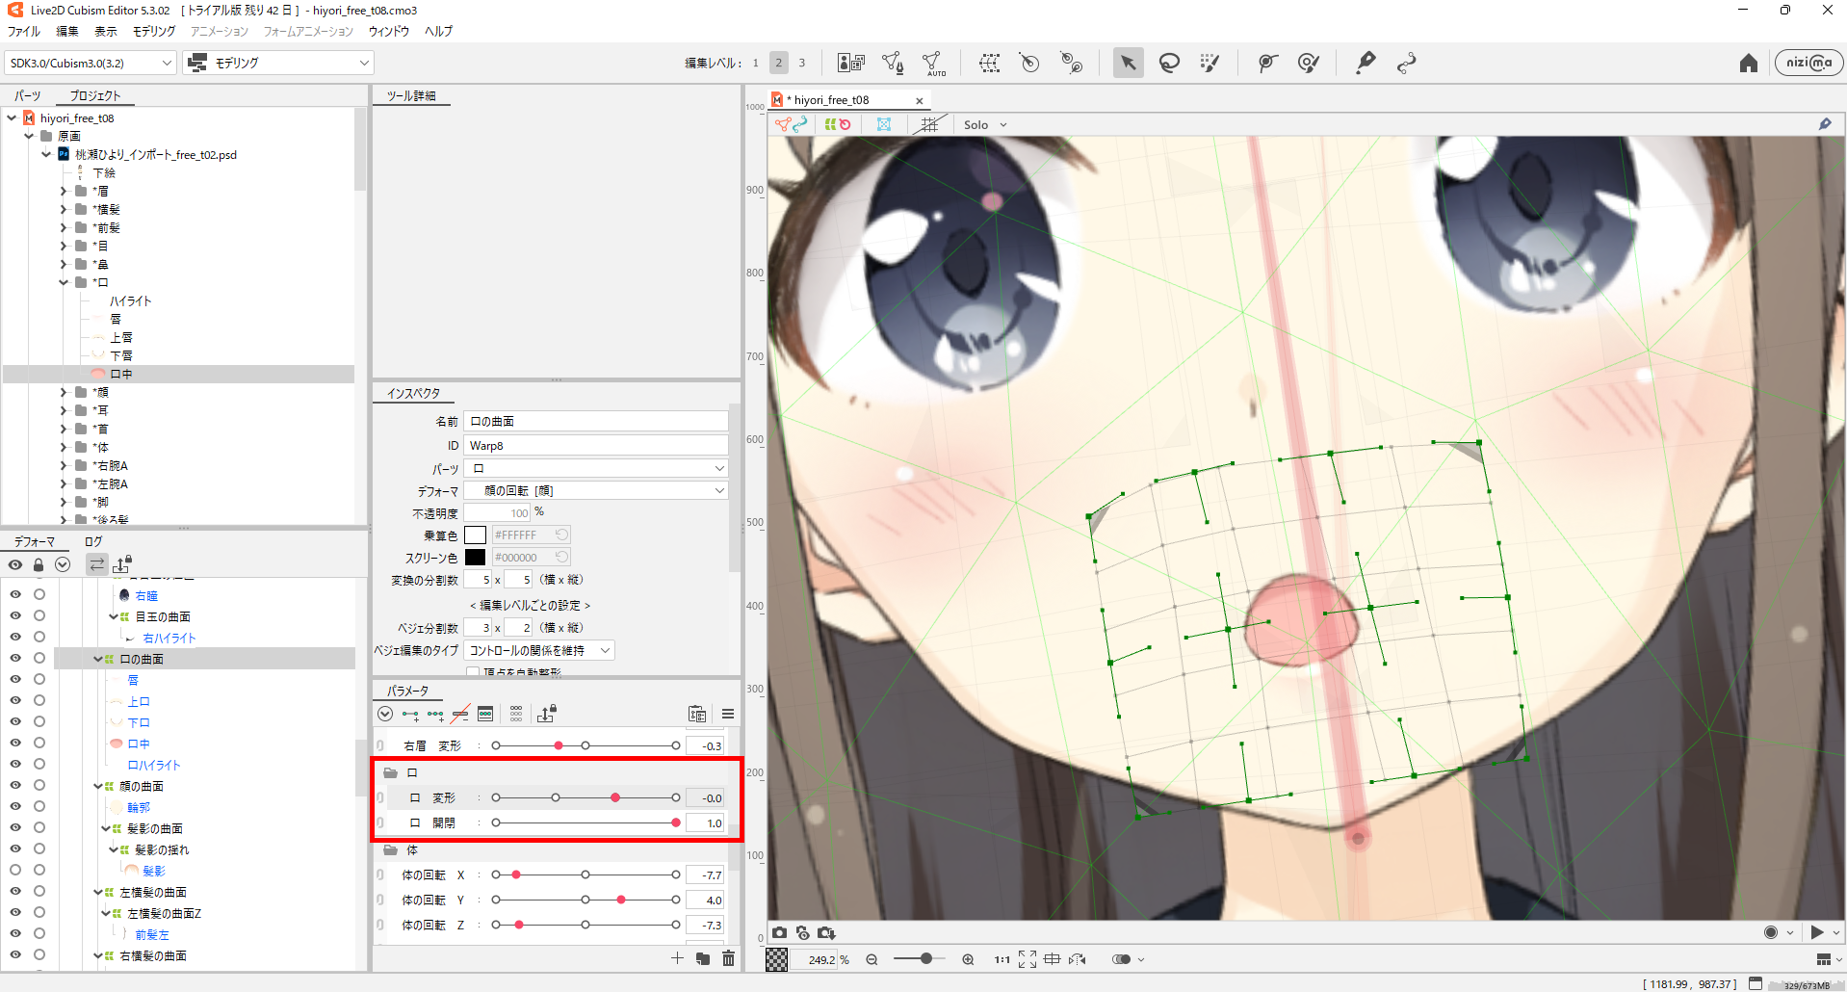
Task: Click the texture atlas edit icon
Action: pyautogui.click(x=850, y=63)
